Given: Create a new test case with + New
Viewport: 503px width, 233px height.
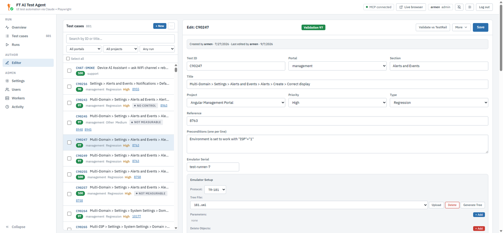Looking at the screenshot, I should pos(160,26).
